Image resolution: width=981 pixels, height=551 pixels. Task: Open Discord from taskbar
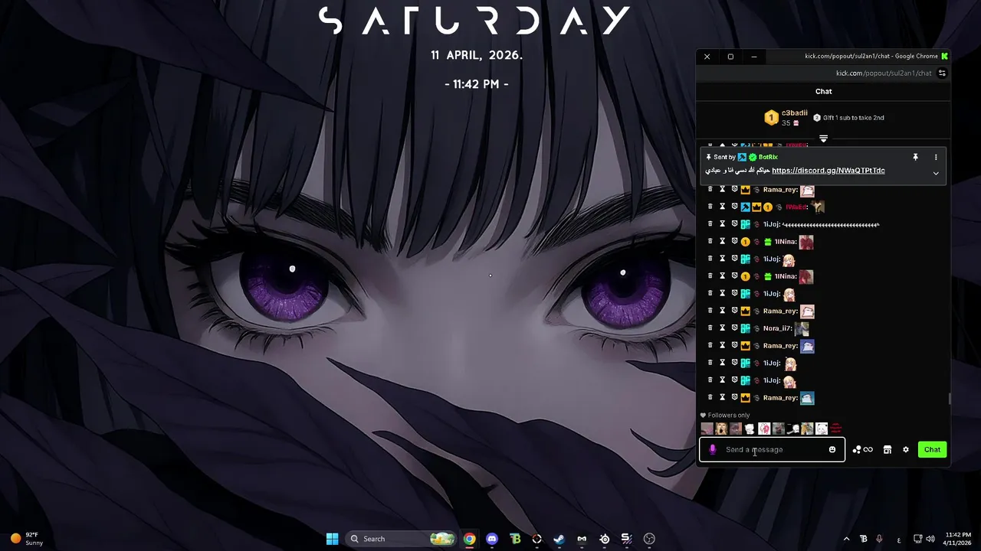(492, 539)
